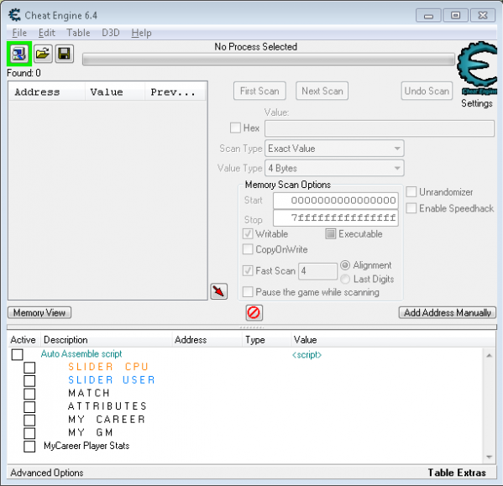503x486 pixels.
Task: Click the Next Scan button
Action: pyautogui.click(x=322, y=91)
